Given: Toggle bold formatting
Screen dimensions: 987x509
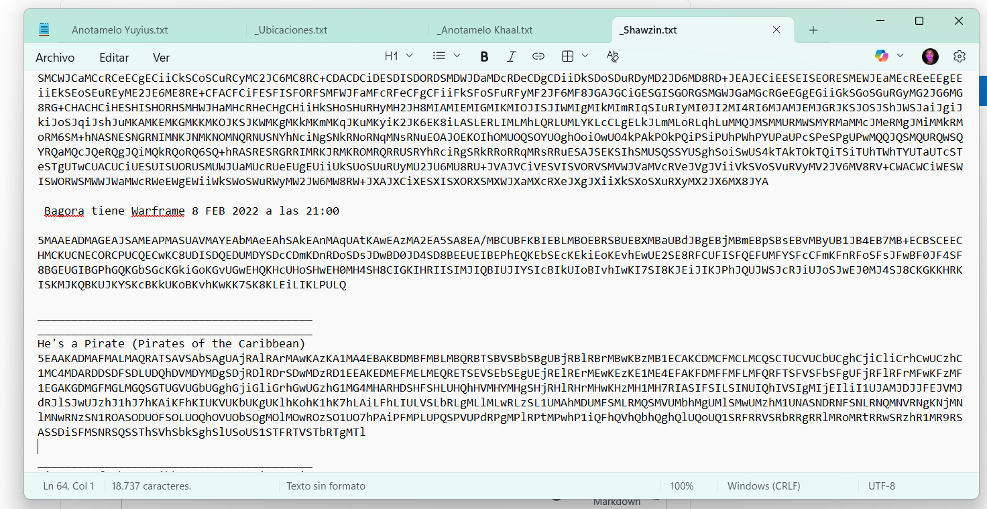Looking at the screenshot, I should [484, 56].
